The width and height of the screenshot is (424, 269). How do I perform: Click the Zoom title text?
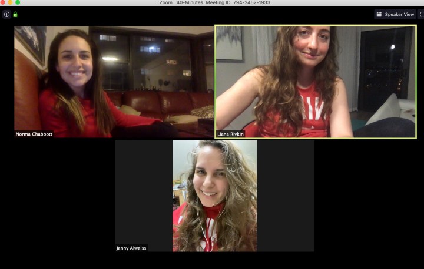(x=166, y=2)
